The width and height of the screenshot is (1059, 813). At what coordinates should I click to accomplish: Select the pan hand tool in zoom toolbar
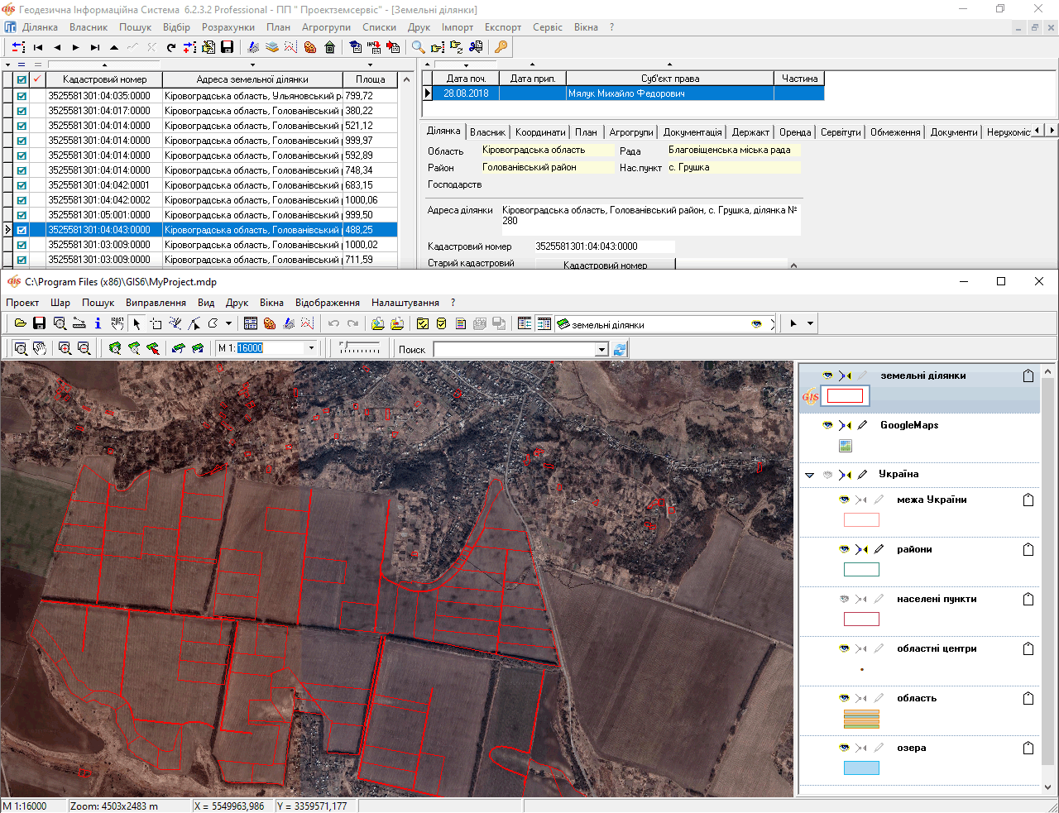point(40,348)
